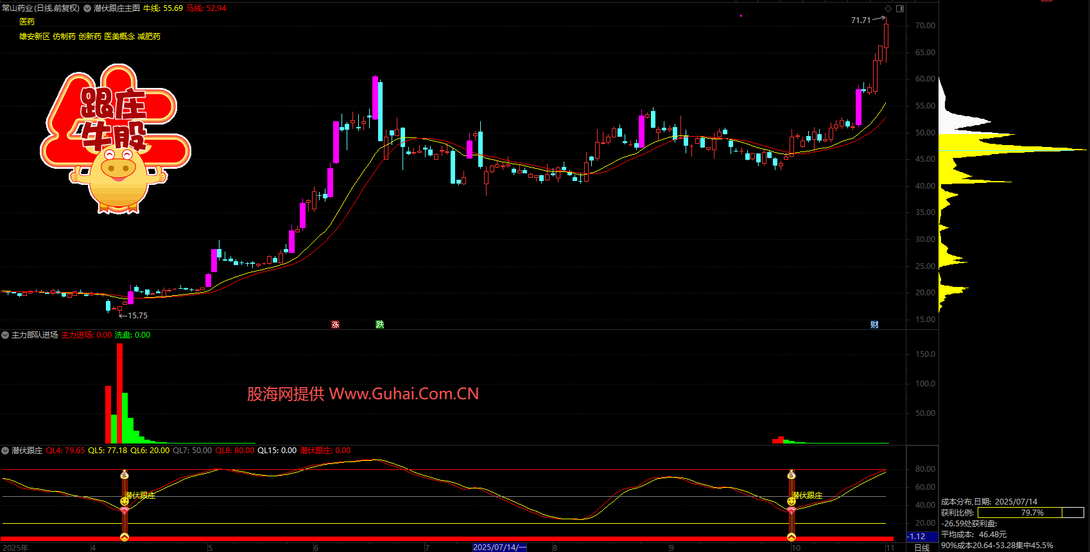Viewport: 1090px width, 552px height.
Task: Click the diamond icon at chart top-right
Action: point(888,8)
